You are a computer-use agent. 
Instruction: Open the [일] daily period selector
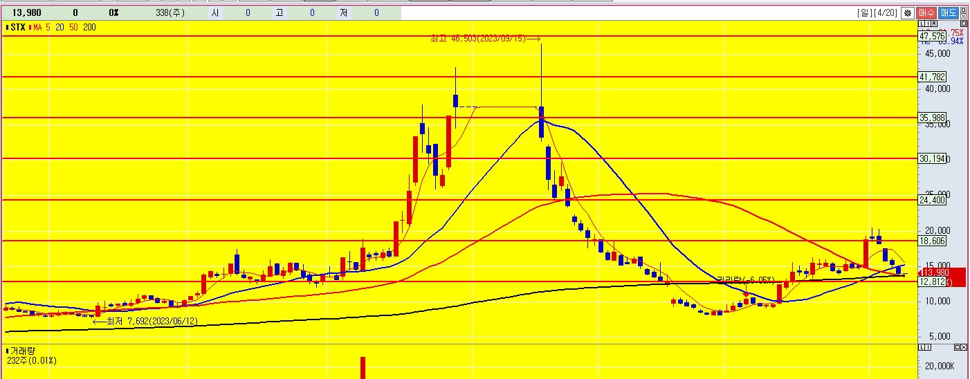pyautogui.click(x=866, y=12)
